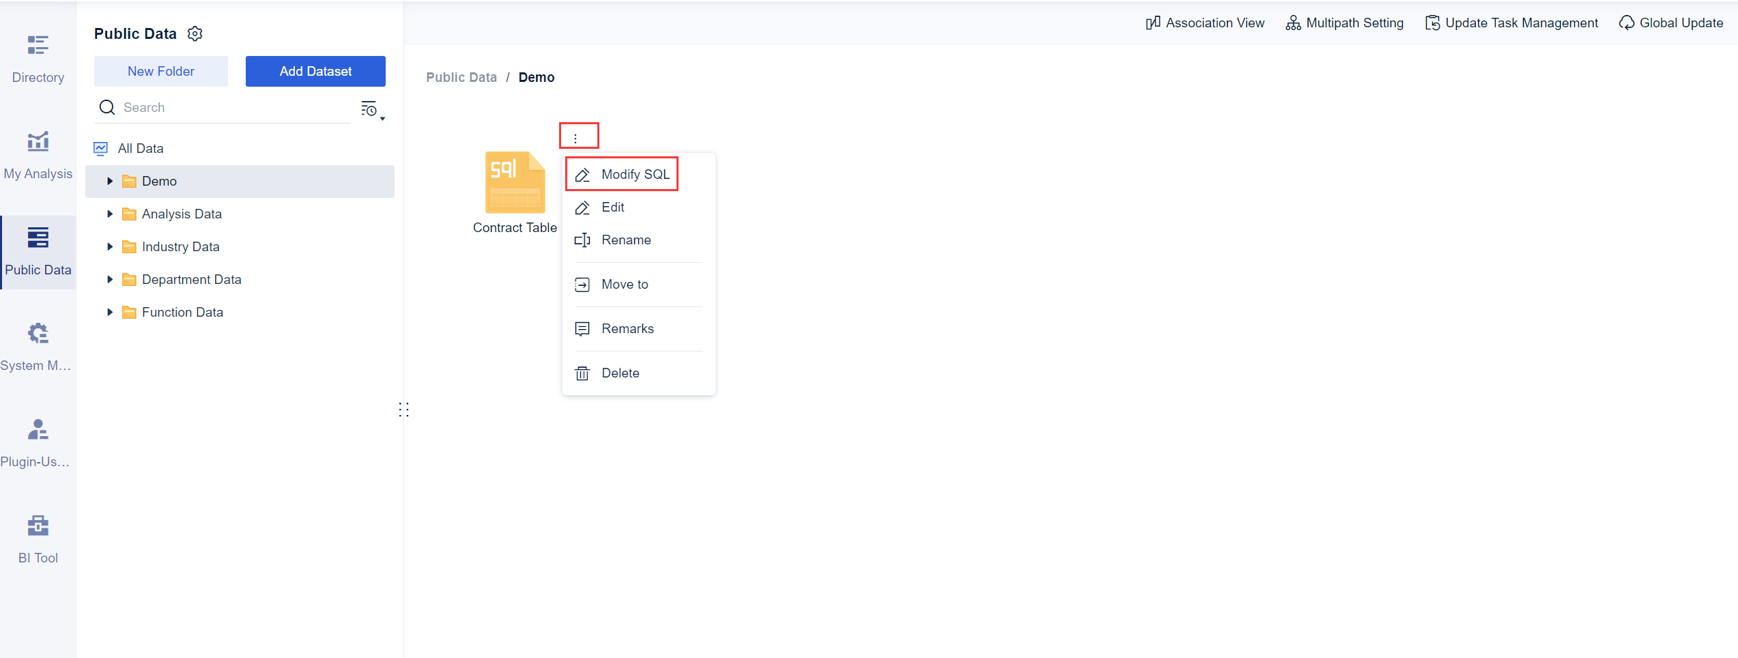The image size is (1738, 658).
Task: Expand the Function Data folder
Action: pos(111,312)
